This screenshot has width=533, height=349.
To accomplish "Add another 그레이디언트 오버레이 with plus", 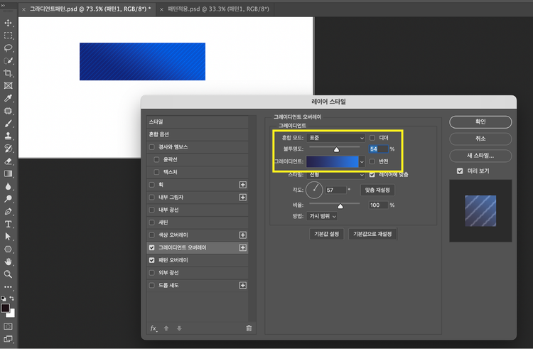I will [243, 247].
